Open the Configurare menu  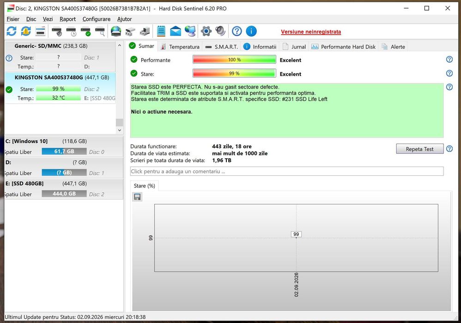97,19
